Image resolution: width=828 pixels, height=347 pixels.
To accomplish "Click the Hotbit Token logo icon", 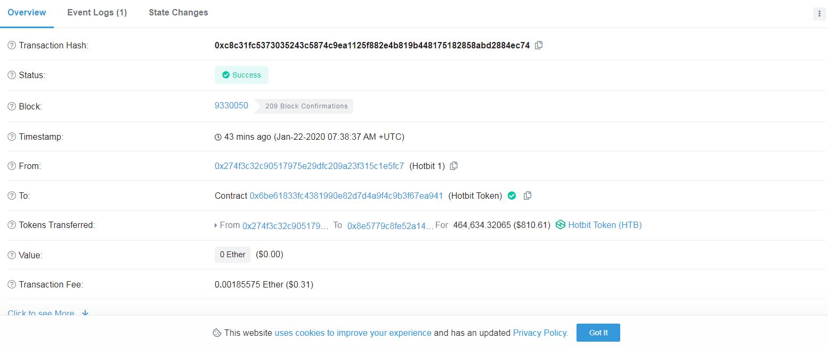I will (561, 225).
